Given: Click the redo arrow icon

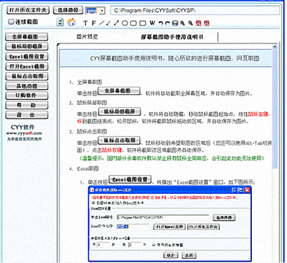Looking at the screenshot, I should click(x=167, y=23).
